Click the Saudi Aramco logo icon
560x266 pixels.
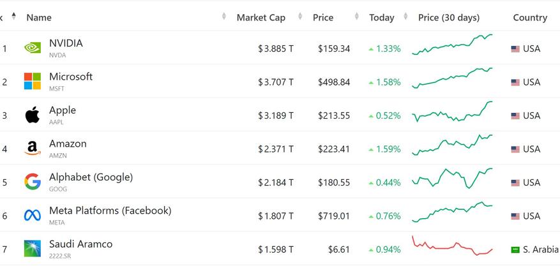pyautogui.click(x=33, y=249)
